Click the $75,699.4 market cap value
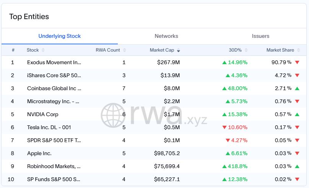The width and height of the screenshot is (309, 188). click(x=167, y=166)
